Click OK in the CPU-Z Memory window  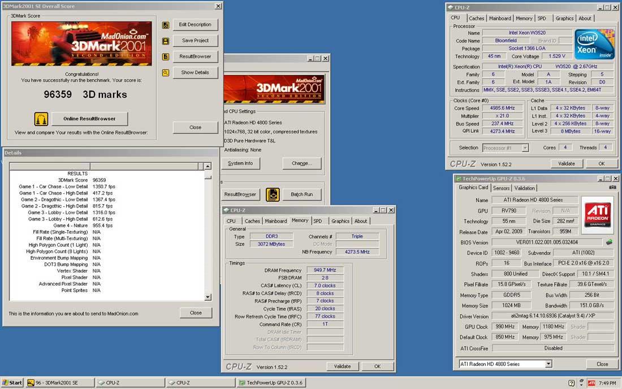377,366
